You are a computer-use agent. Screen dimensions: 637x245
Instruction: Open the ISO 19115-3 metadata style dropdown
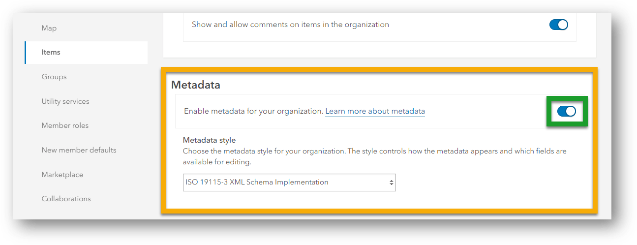tap(289, 182)
